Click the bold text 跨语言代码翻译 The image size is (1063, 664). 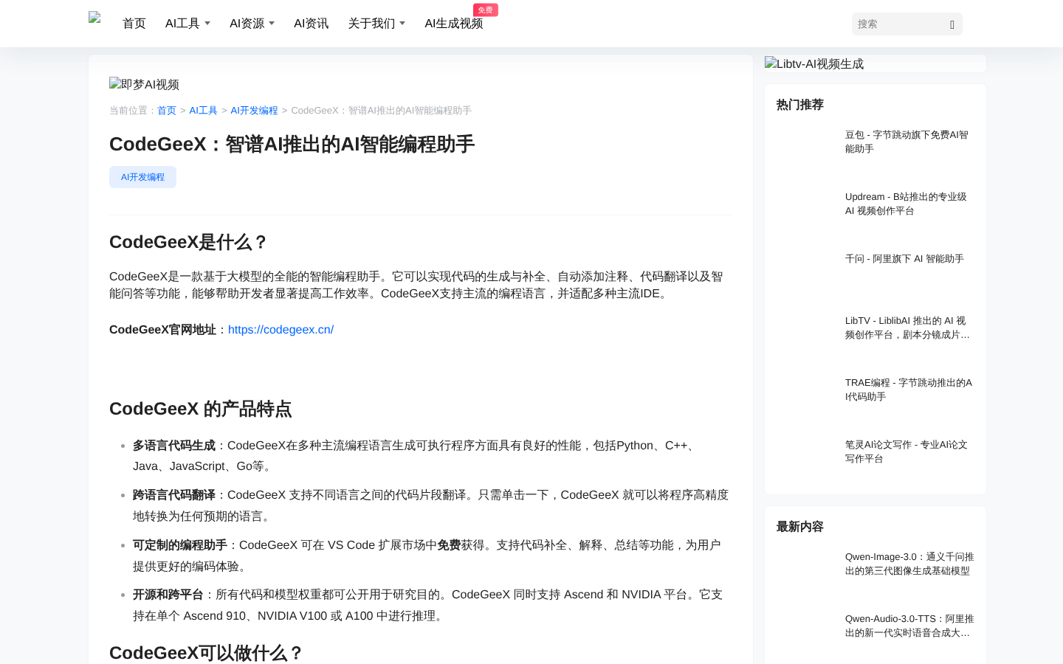click(x=174, y=495)
